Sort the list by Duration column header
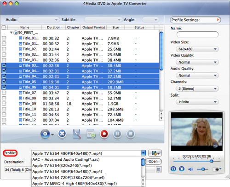 pyautogui.click(x=54, y=28)
